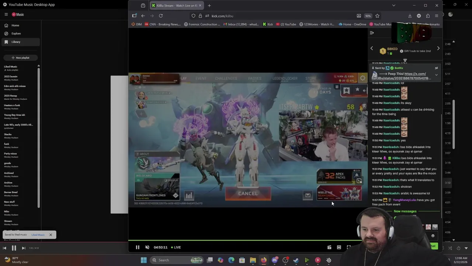This screenshot has width=472, height=266.
Task: Click the Windows taskbar Search box
Action: tap(177, 260)
